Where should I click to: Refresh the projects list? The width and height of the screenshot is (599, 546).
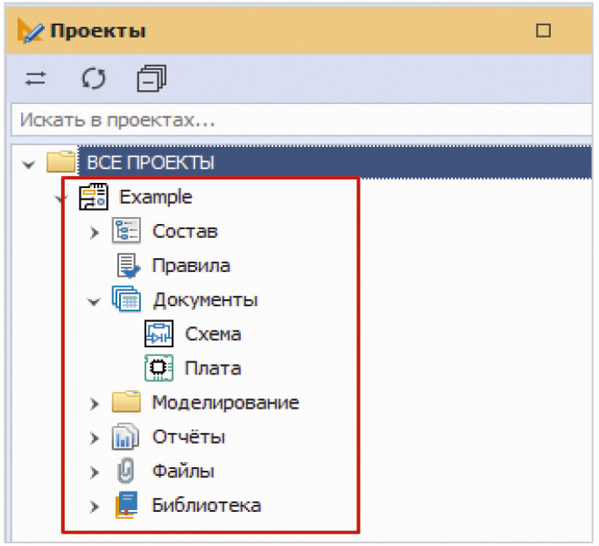tap(94, 79)
